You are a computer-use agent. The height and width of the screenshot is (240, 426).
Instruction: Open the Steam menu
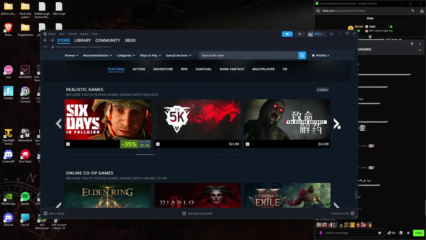(52, 34)
